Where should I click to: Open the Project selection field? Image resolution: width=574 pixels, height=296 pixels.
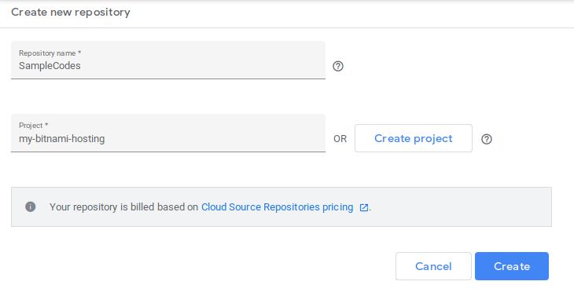click(168, 133)
